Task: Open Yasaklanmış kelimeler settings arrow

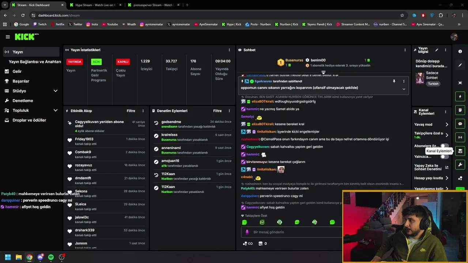Action: pos(447,189)
